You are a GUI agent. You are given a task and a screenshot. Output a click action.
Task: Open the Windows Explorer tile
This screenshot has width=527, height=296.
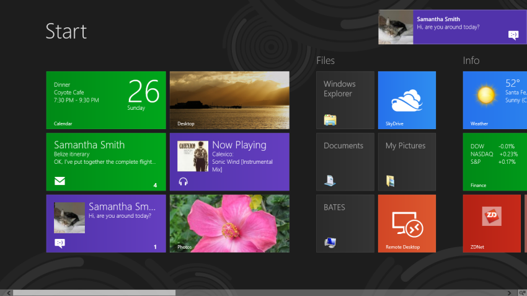tap(345, 100)
